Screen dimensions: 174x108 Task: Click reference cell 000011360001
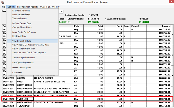click(x=25, y=85)
